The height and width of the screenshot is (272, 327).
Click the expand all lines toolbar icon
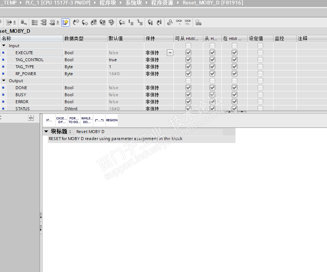(x=35, y=22)
